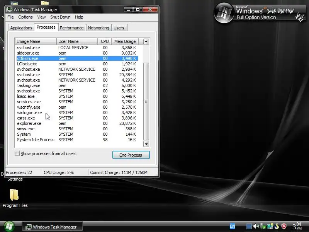Click the process list scroll up arrow
The image size is (309, 232).
coord(146,41)
